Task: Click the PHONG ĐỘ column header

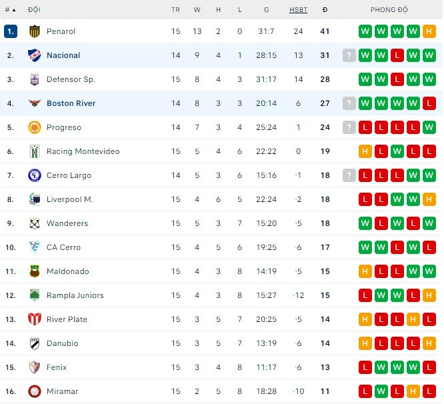Action: point(389,9)
